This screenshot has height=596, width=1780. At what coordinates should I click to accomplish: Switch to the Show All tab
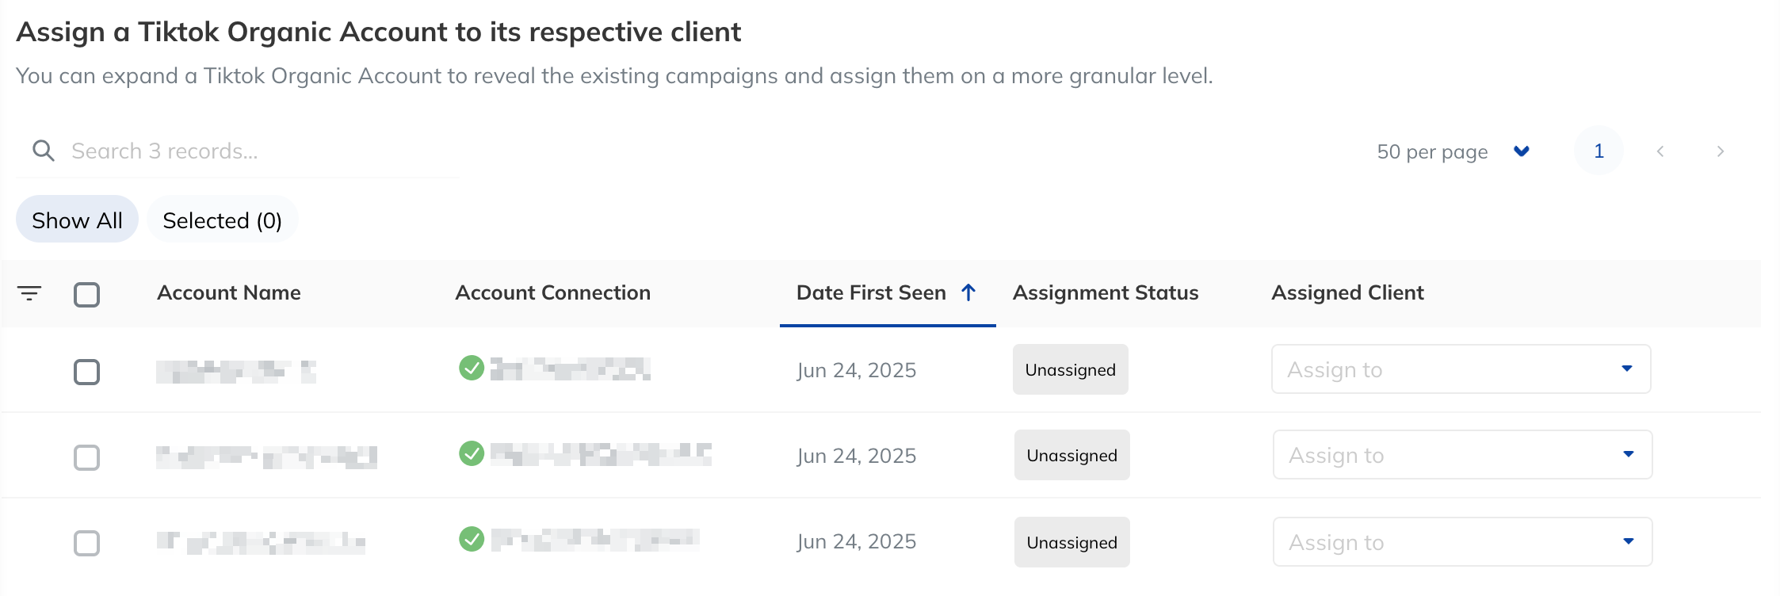77,220
